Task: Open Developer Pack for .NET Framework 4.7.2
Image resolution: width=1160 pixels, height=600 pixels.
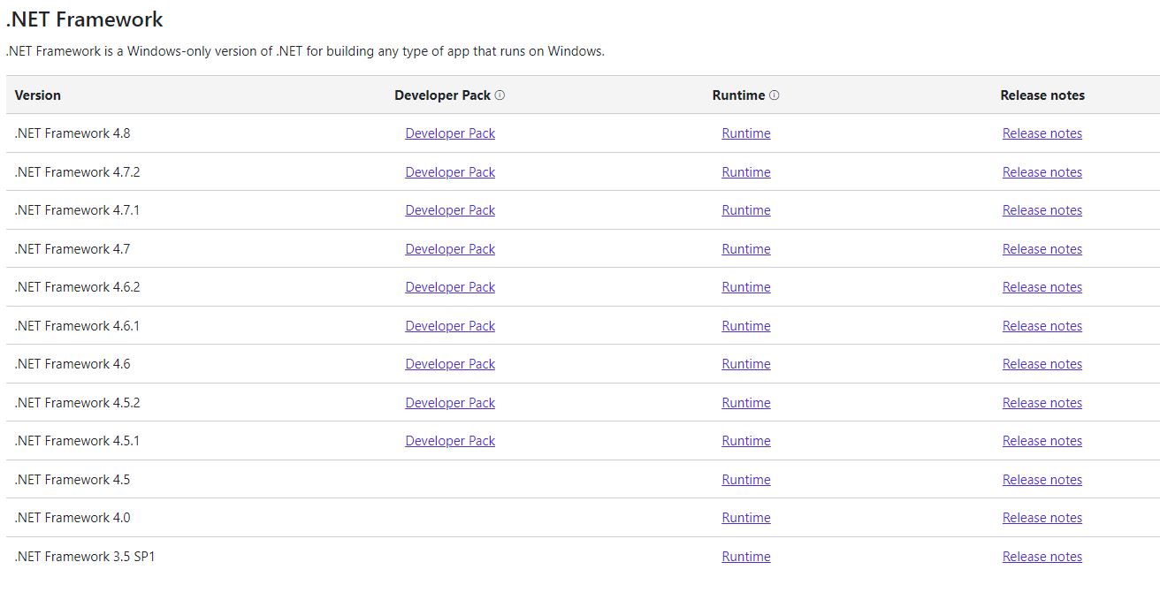Action: (x=450, y=172)
